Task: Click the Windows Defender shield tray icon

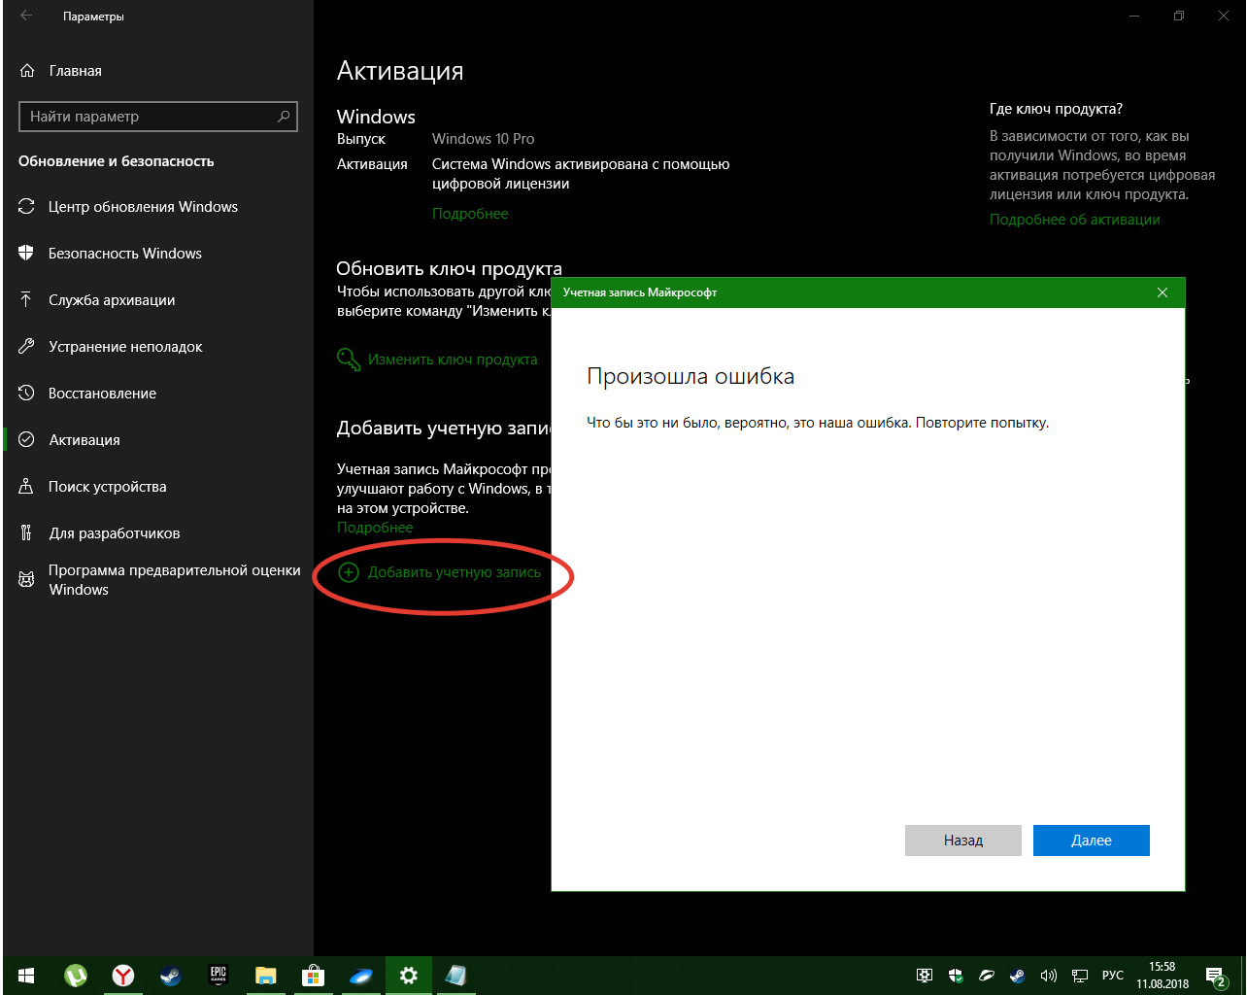Action: click(x=956, y=976)
